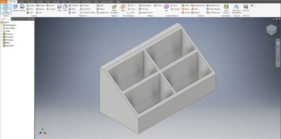Viewport: 281px width, 139px height.
Task: Launch Stress Analysis simulation
Action: pyautogui.click(x=226, y=9)
